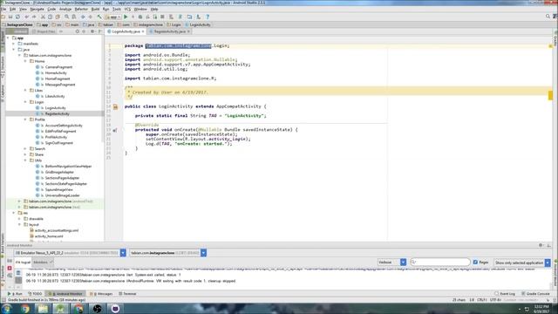Click the UTF-8 encoding status bar entry
This screenshot has width=558, height=314.
click(495, 300)
